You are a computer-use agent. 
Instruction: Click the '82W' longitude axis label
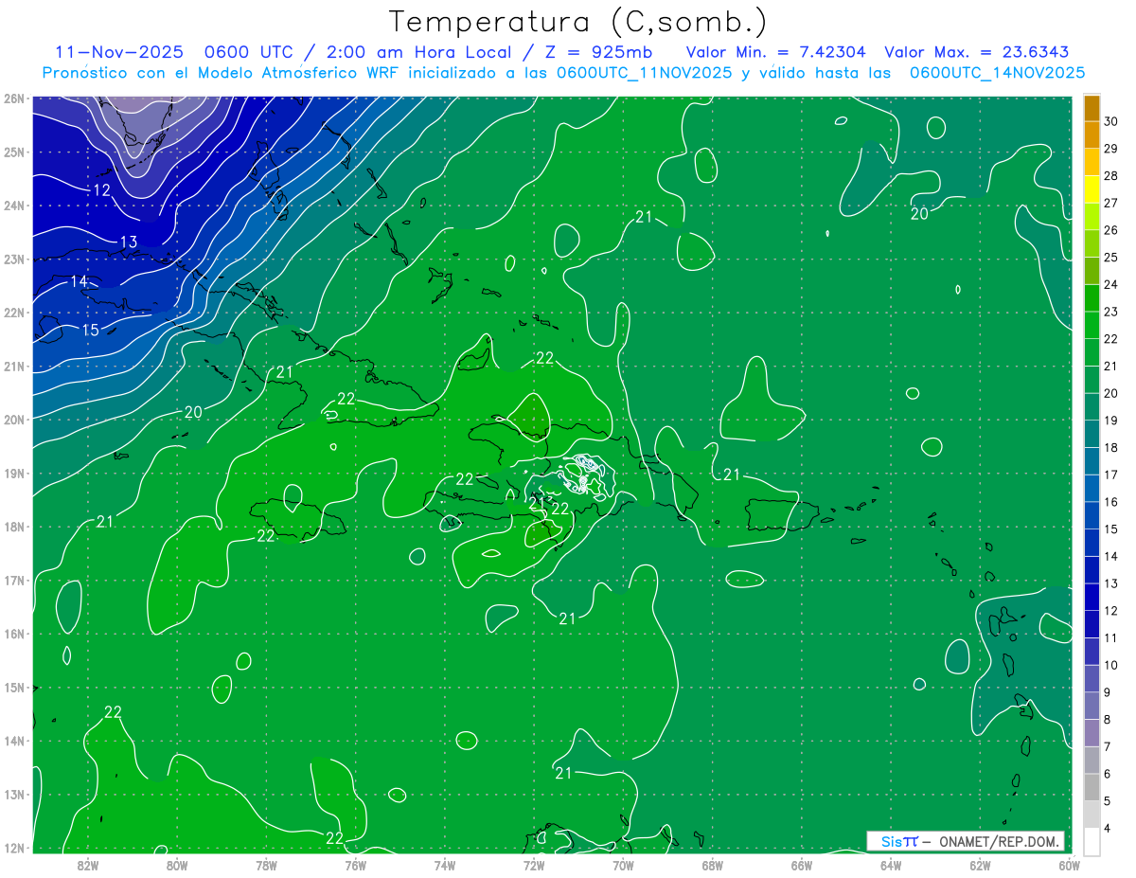(88, 864)
